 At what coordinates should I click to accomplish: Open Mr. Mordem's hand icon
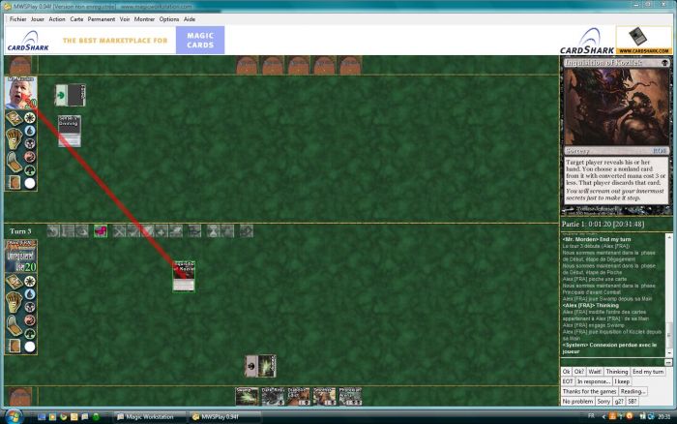(14, 138)
